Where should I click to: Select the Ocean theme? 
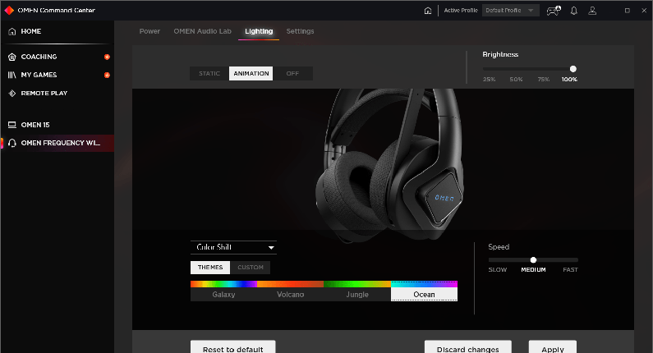coord(424,295)
